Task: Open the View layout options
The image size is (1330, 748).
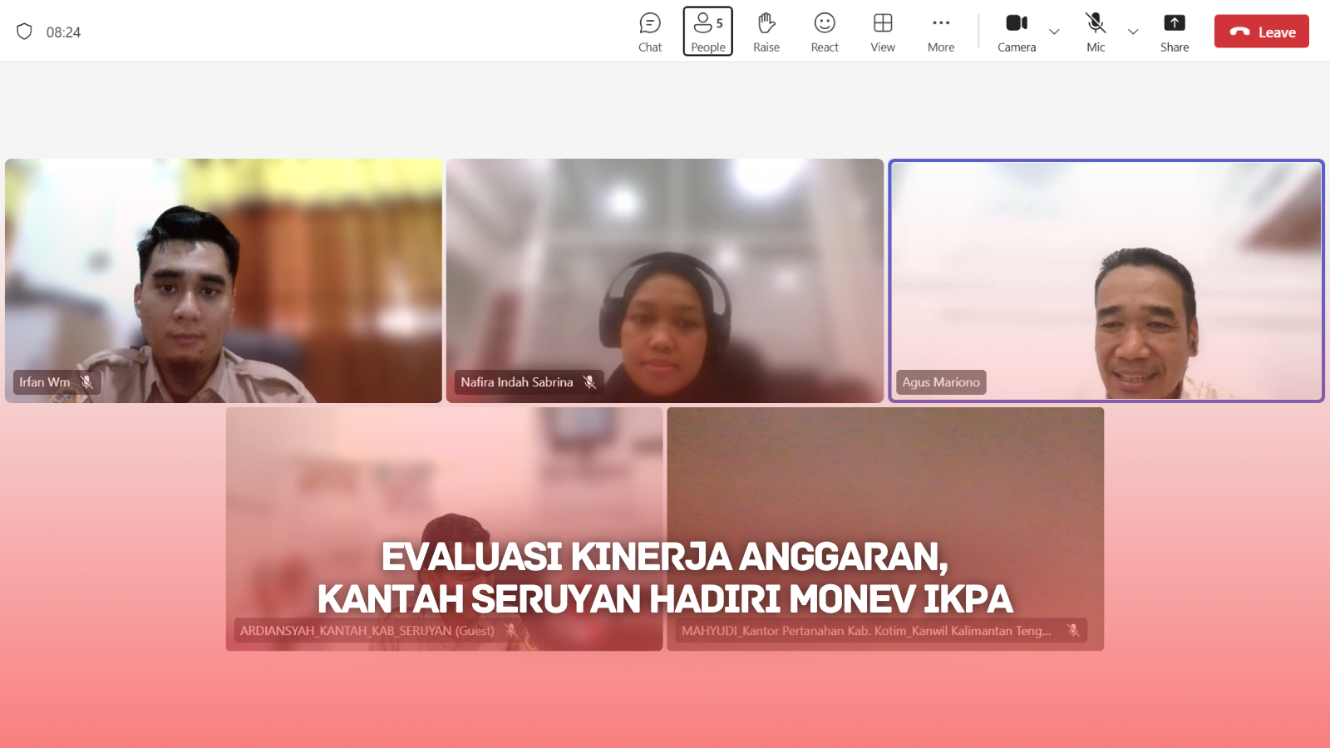Action: coord(882,32)
